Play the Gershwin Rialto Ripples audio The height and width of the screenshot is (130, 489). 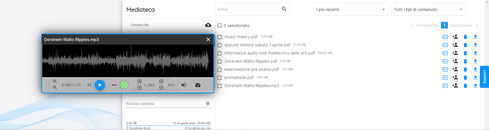(100, 85)
